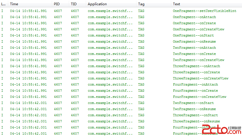This screenshot has width=242, height=137.
Task: Select the TwoFragment--onStart log line
Action: [193, 103]
